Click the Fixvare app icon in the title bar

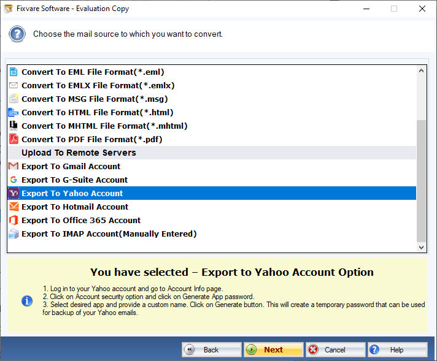coord(8,9)
